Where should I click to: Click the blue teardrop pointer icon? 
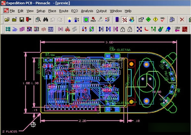(x=168, y=29)
